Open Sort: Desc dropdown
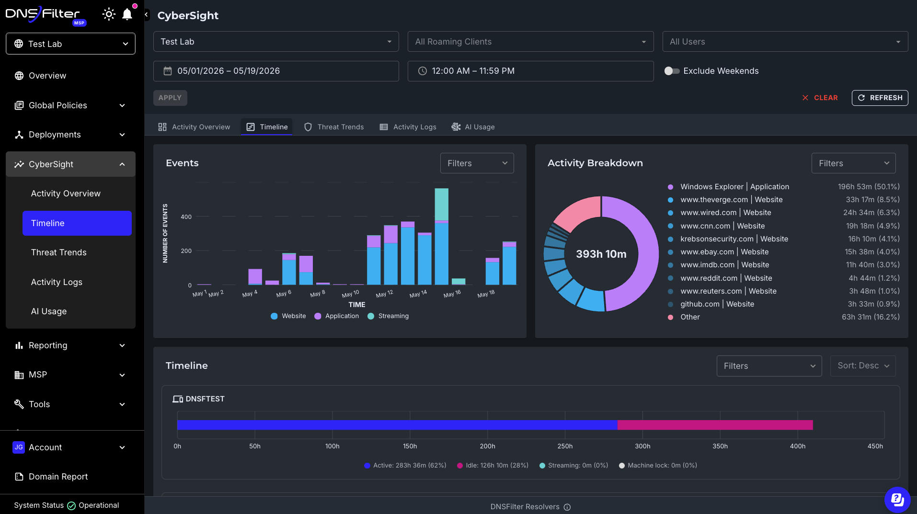Screen dimensions: 917x514 pos(863,366)
